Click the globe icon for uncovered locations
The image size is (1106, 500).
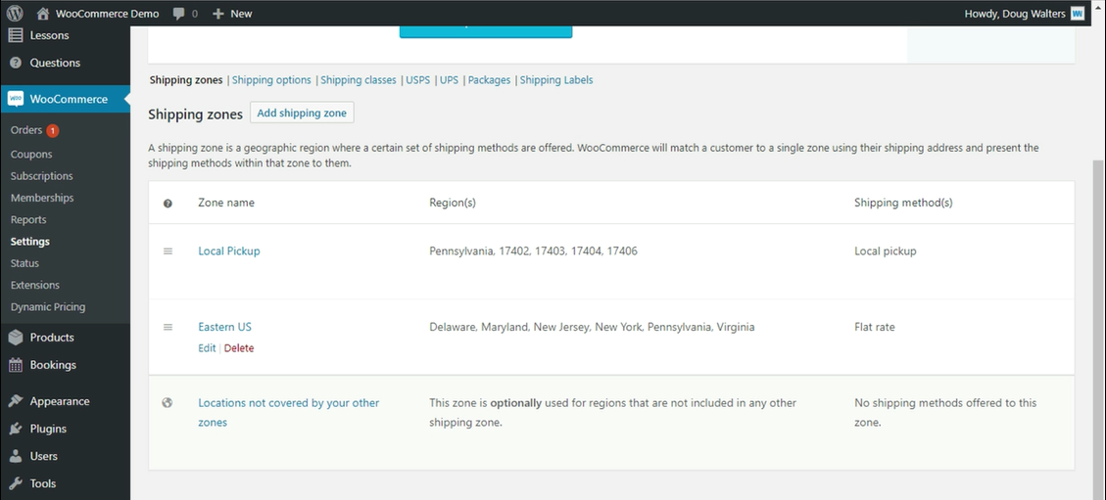(168, 403)
